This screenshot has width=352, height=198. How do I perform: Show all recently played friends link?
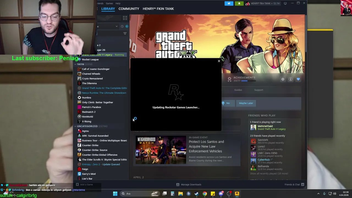269,174
